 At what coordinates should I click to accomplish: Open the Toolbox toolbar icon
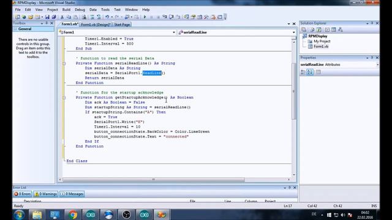coord(206,17)
